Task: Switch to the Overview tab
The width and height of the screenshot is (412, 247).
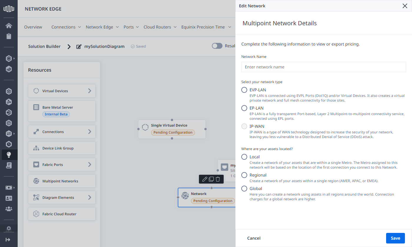Action: (x=33, y=27)
